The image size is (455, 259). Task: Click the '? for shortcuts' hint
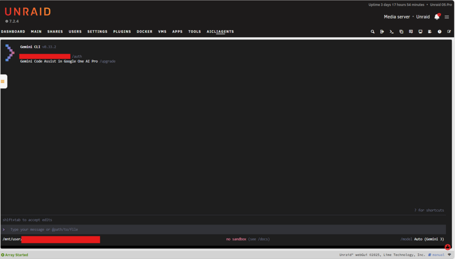[x=429, y=210]
